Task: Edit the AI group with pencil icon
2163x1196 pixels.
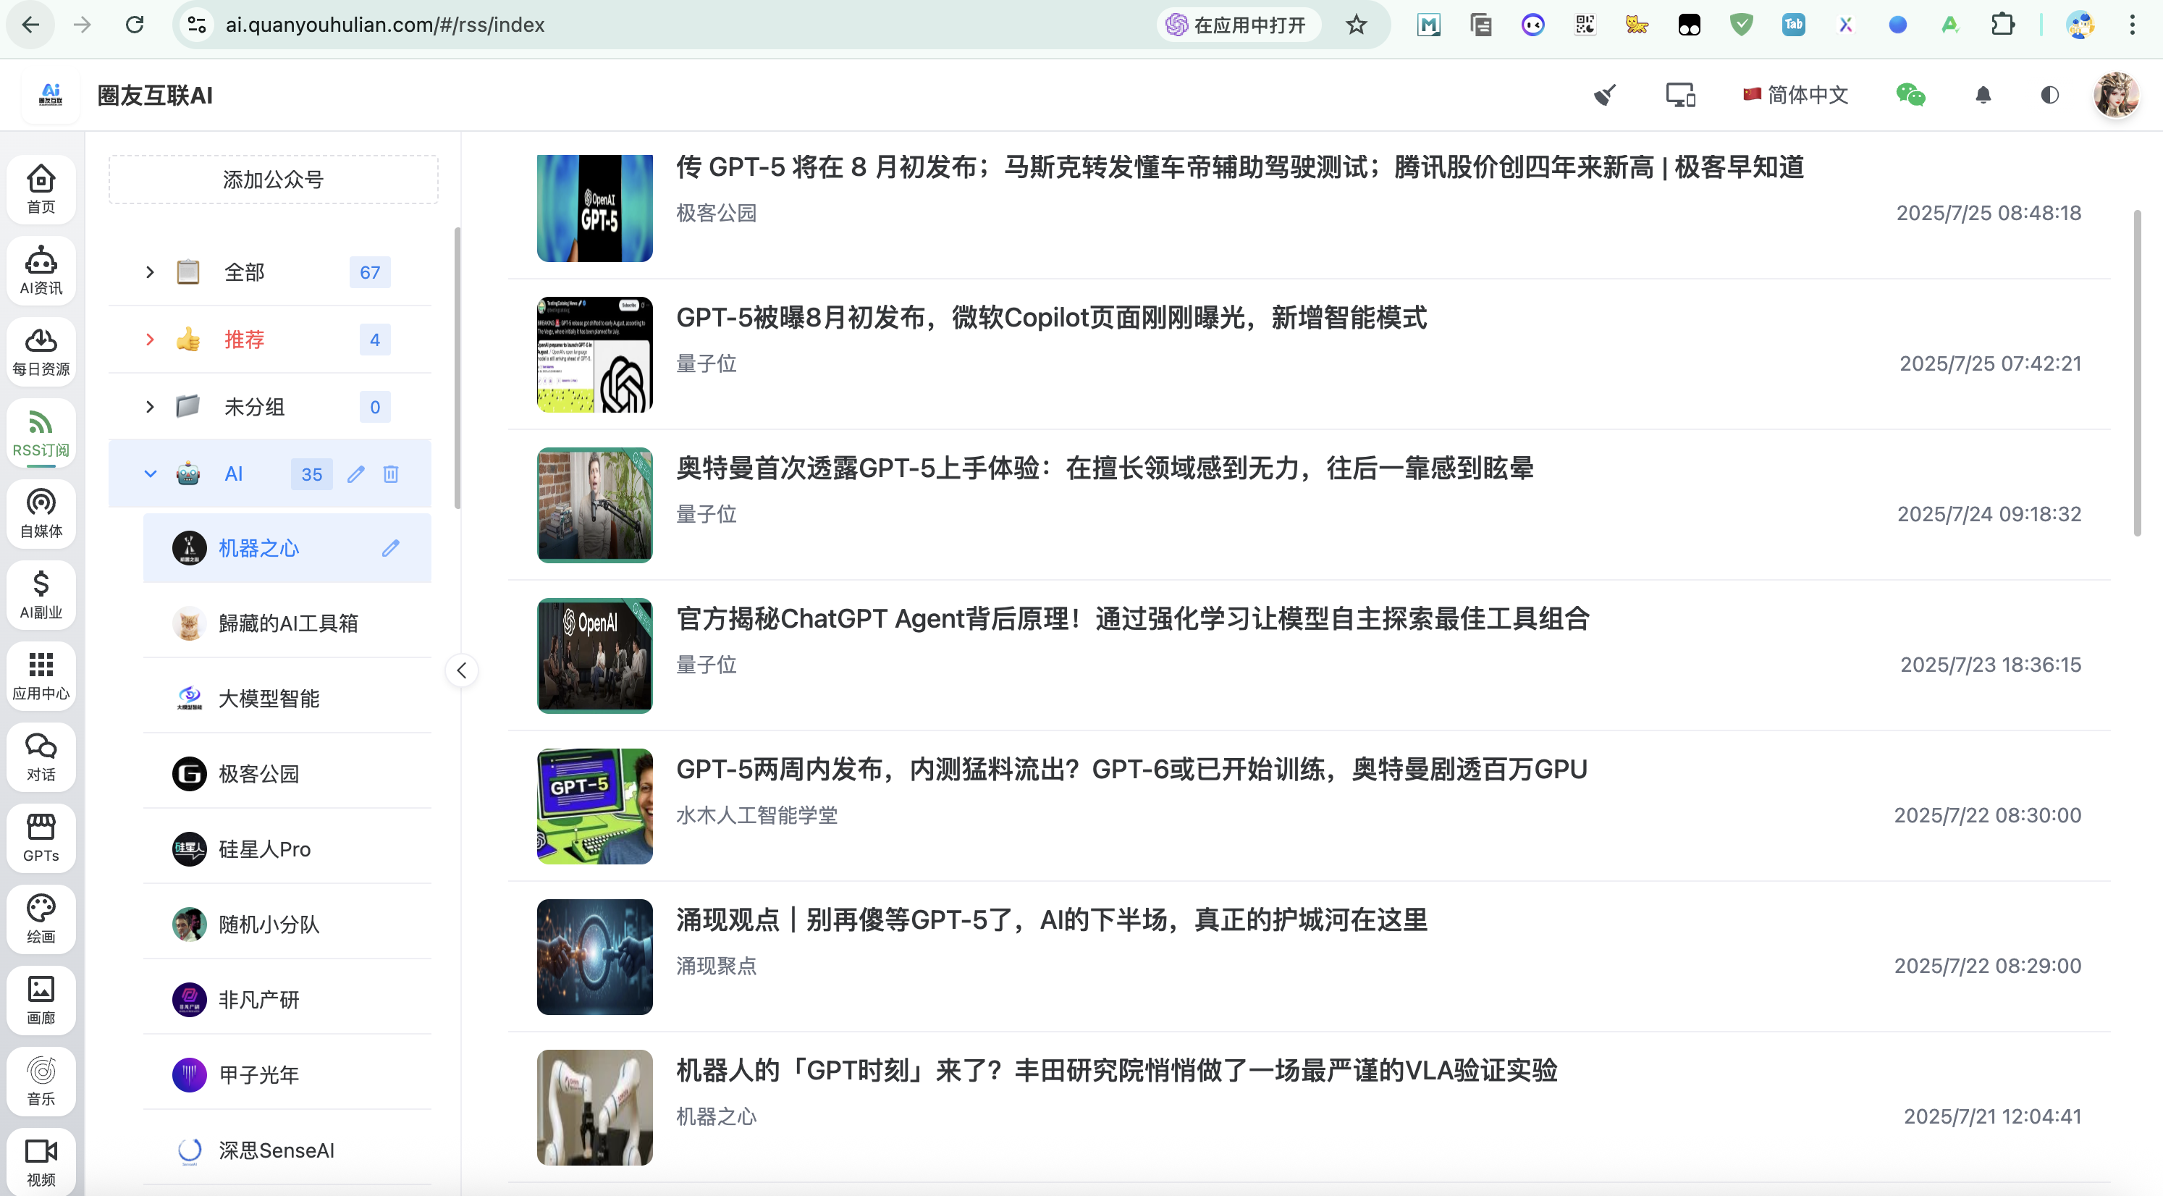Action: coord(356,473)
